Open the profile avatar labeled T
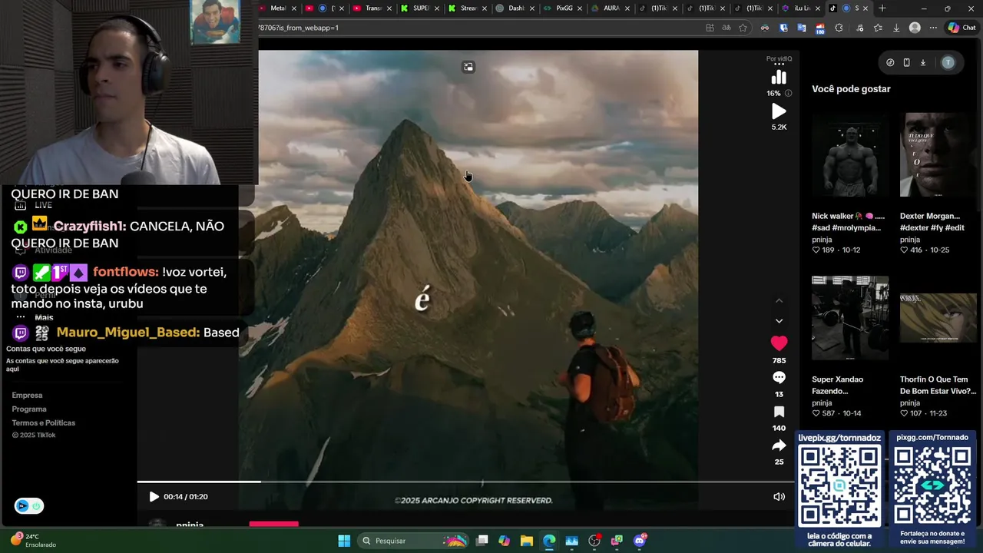Screen dimensions: 983x553 click(x=948, y=63)
